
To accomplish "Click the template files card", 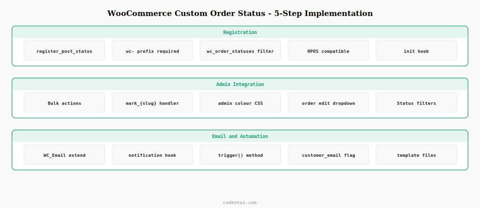I will (416, 154).
